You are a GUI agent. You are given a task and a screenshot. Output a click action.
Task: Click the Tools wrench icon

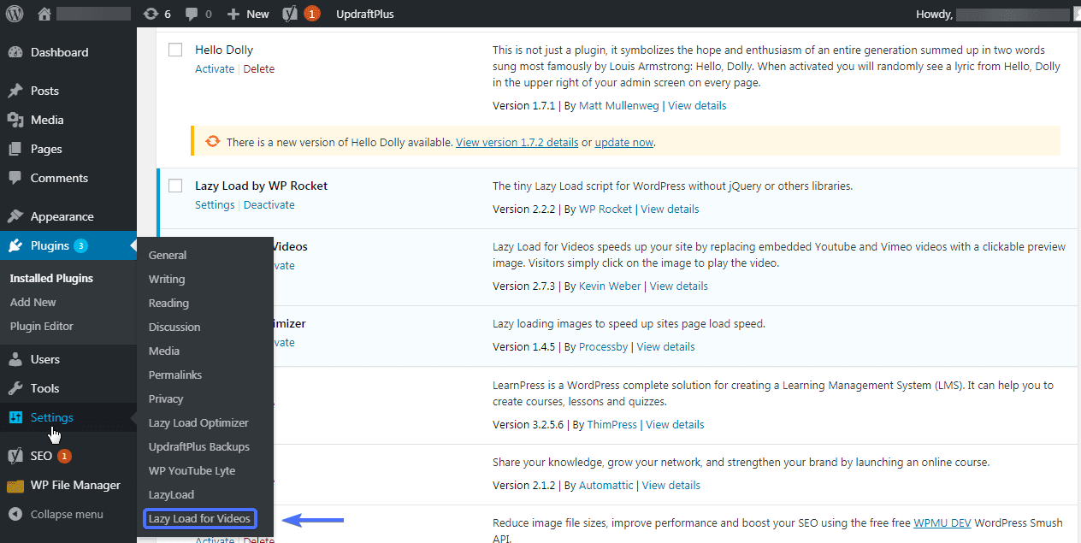(15, 388)
